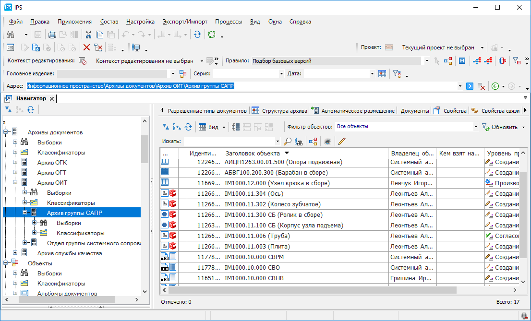Click the Искать search input field
Image resolution: width=531 pixels, height=321 pixels.
(229, 142)
